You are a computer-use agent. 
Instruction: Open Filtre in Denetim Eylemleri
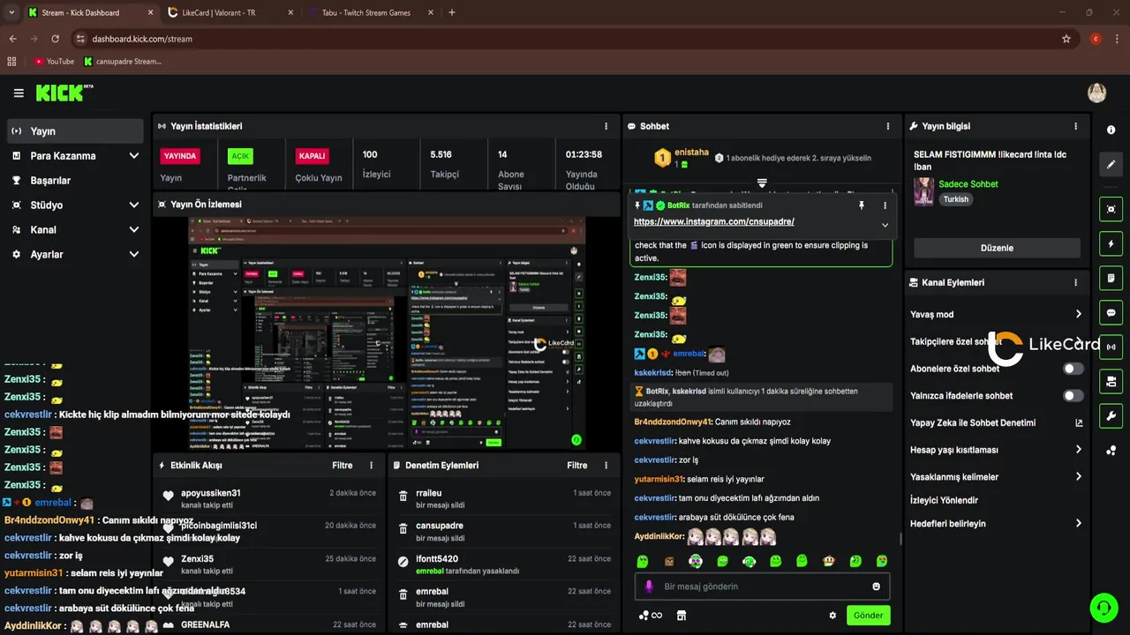click(576, 465)
